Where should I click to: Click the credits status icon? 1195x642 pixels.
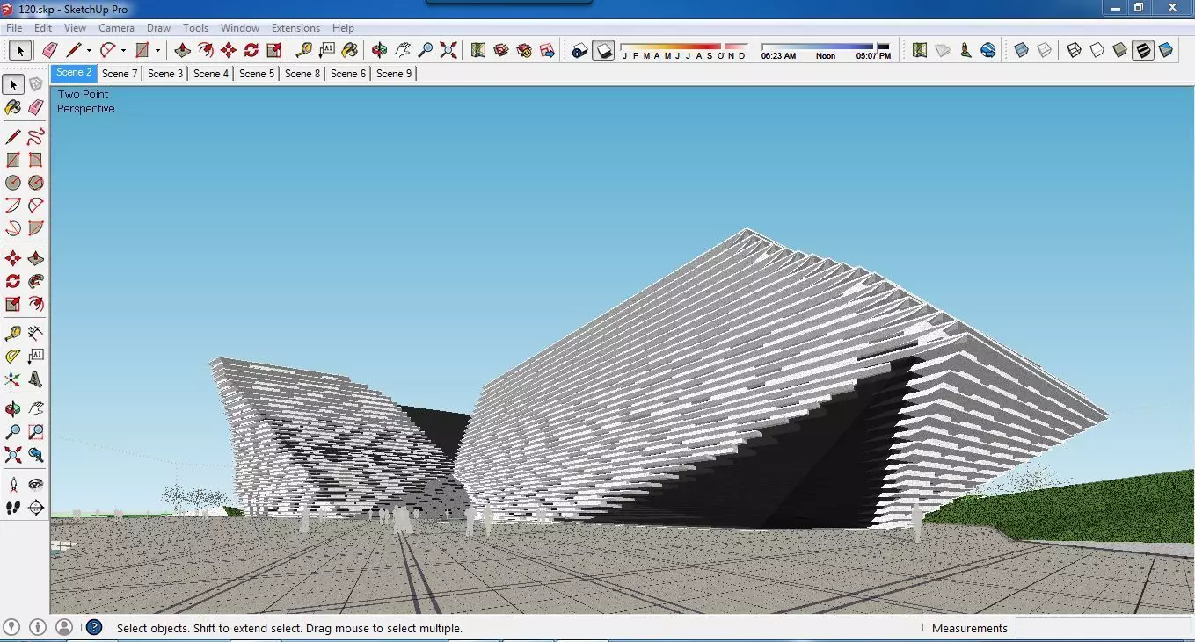[38, 627]
